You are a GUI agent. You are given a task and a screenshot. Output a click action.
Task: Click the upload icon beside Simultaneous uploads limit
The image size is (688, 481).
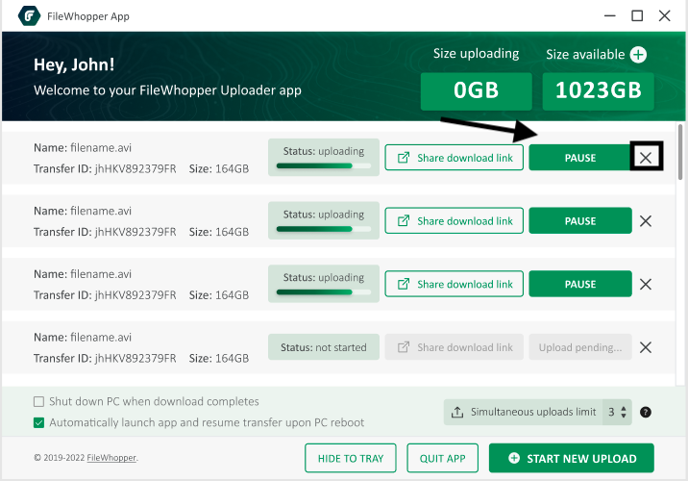457,412
